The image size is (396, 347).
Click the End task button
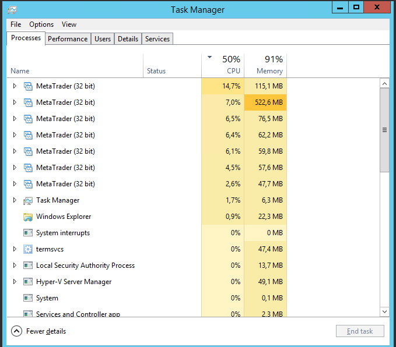tap(360, 331)
